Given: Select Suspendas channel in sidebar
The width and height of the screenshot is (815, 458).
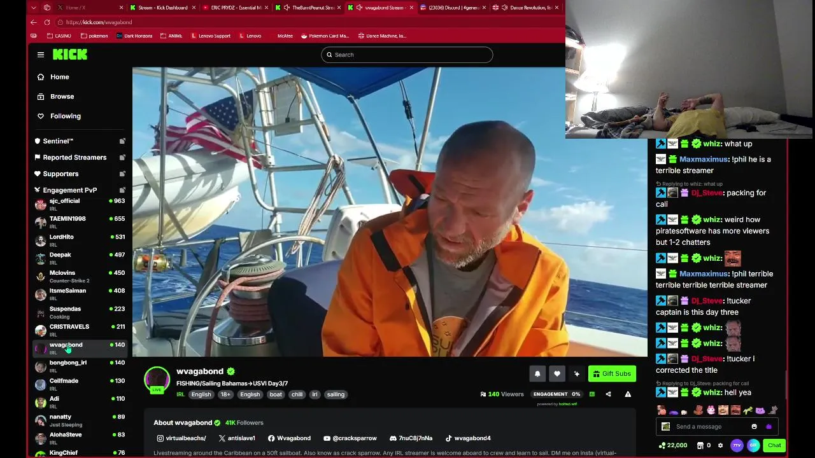Looking at the screenshot, I should (80, 312).
